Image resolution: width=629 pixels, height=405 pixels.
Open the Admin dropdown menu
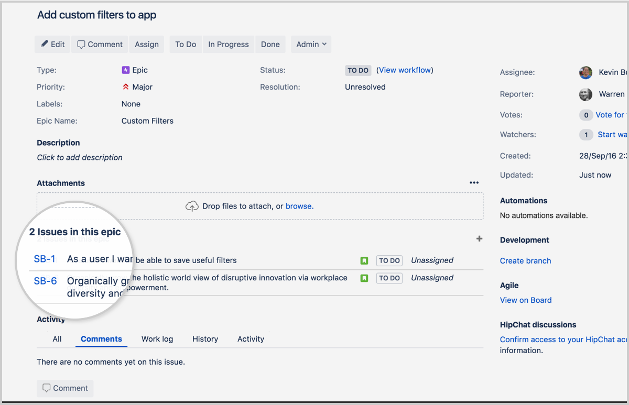pyautogui.click(x=311, y=44)
